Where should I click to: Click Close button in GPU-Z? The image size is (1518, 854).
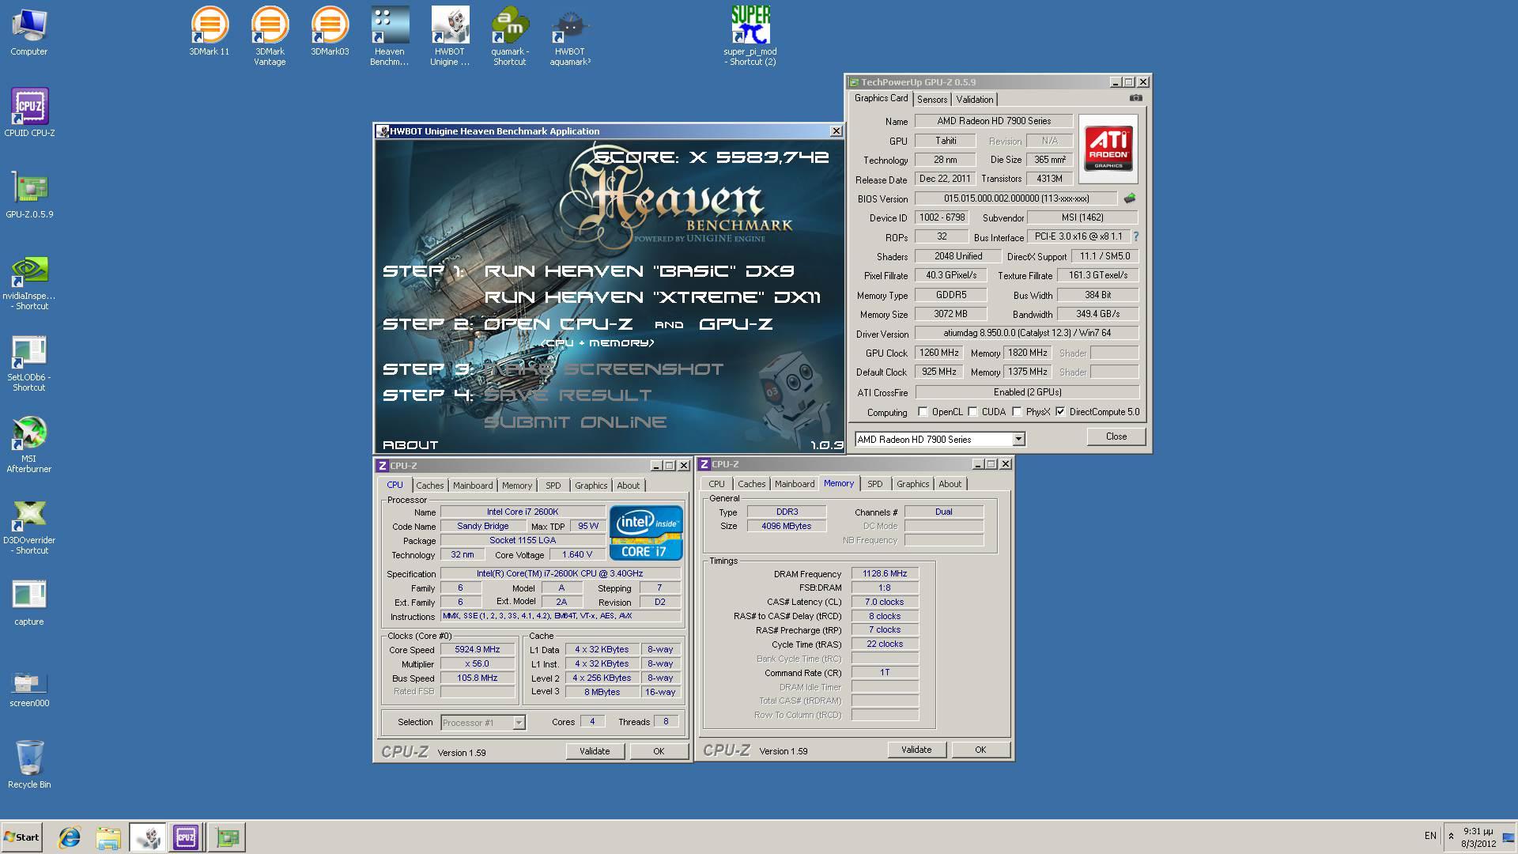pyautogui.click(x=1116, y=436)
